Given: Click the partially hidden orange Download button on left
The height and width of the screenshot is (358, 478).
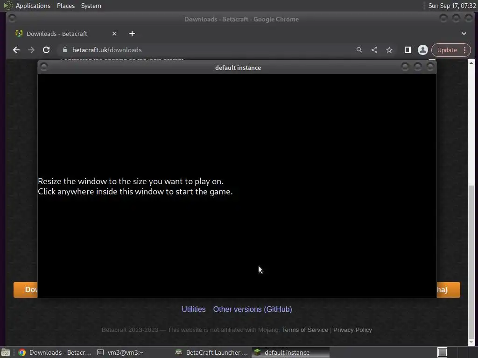Looking at the screenshot, I should [26, 290].
